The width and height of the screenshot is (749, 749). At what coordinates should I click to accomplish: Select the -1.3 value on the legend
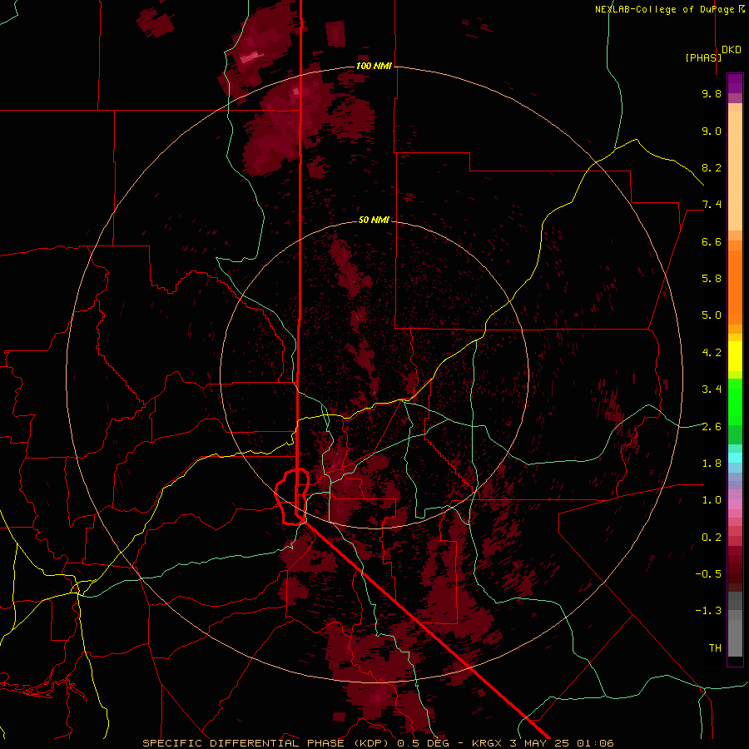click(x=708, y=611)
